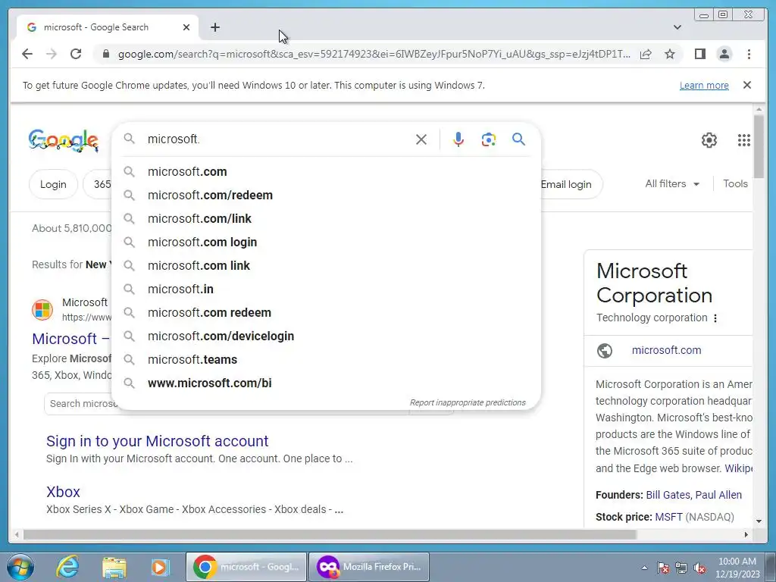Image resolution: width=776 pixels, height=582 pixels.
Task: Launch Internet Explorer from taskbar
Action: click(67, 567)
